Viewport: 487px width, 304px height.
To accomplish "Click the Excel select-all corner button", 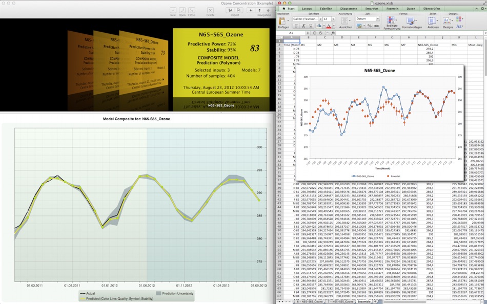I will 279,37.
